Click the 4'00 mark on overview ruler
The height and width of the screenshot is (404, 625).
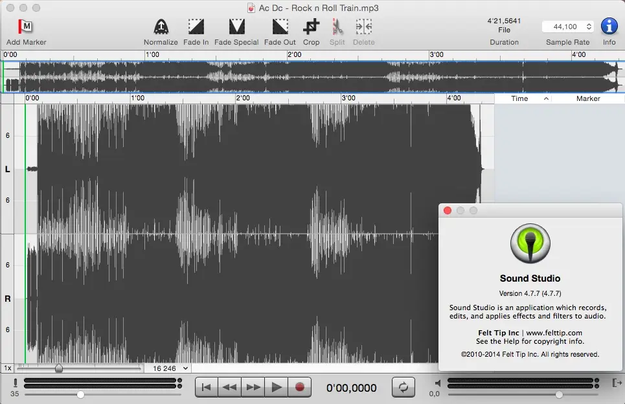point(578,54)
